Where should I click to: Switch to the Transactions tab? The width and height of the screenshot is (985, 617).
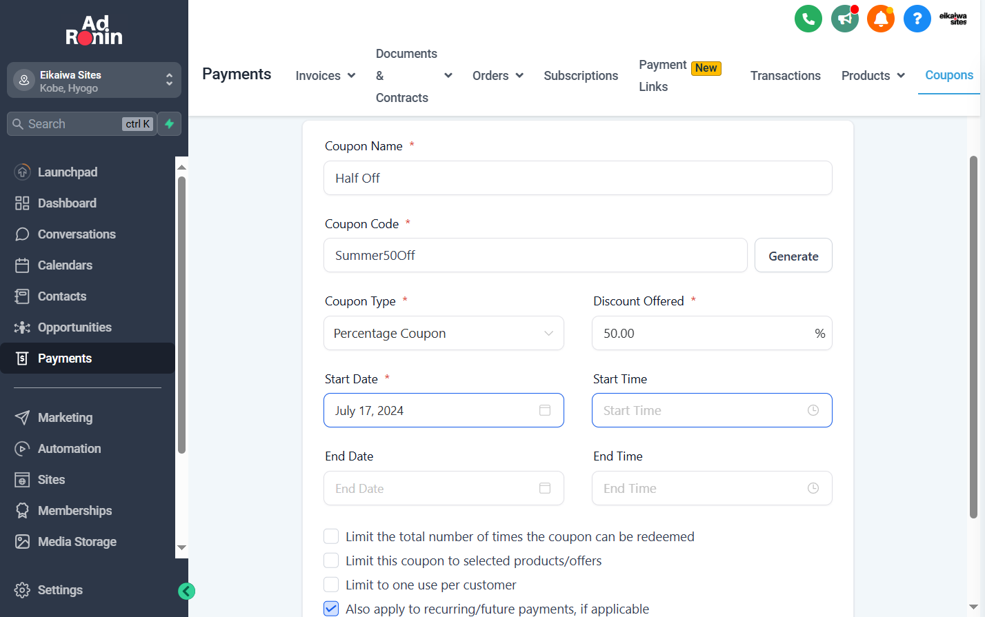786,76
